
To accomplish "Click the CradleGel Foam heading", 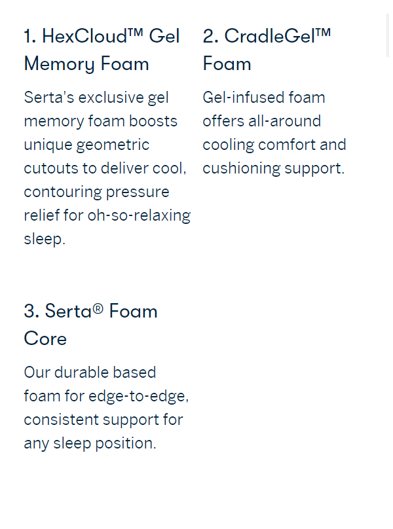I will click(267, 50).
